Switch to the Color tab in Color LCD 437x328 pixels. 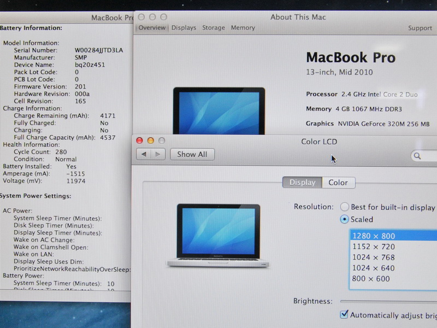[338, 183]
